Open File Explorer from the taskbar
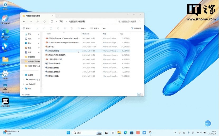Image resolution: width=219 pixels, height=136 pixels. [119, 133]
